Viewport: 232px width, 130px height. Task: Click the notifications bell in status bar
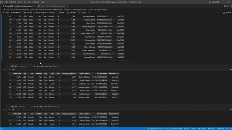point(231,129)
